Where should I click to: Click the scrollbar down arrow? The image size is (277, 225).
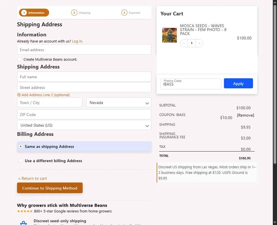pyautogui.click(x=275, y=223)
